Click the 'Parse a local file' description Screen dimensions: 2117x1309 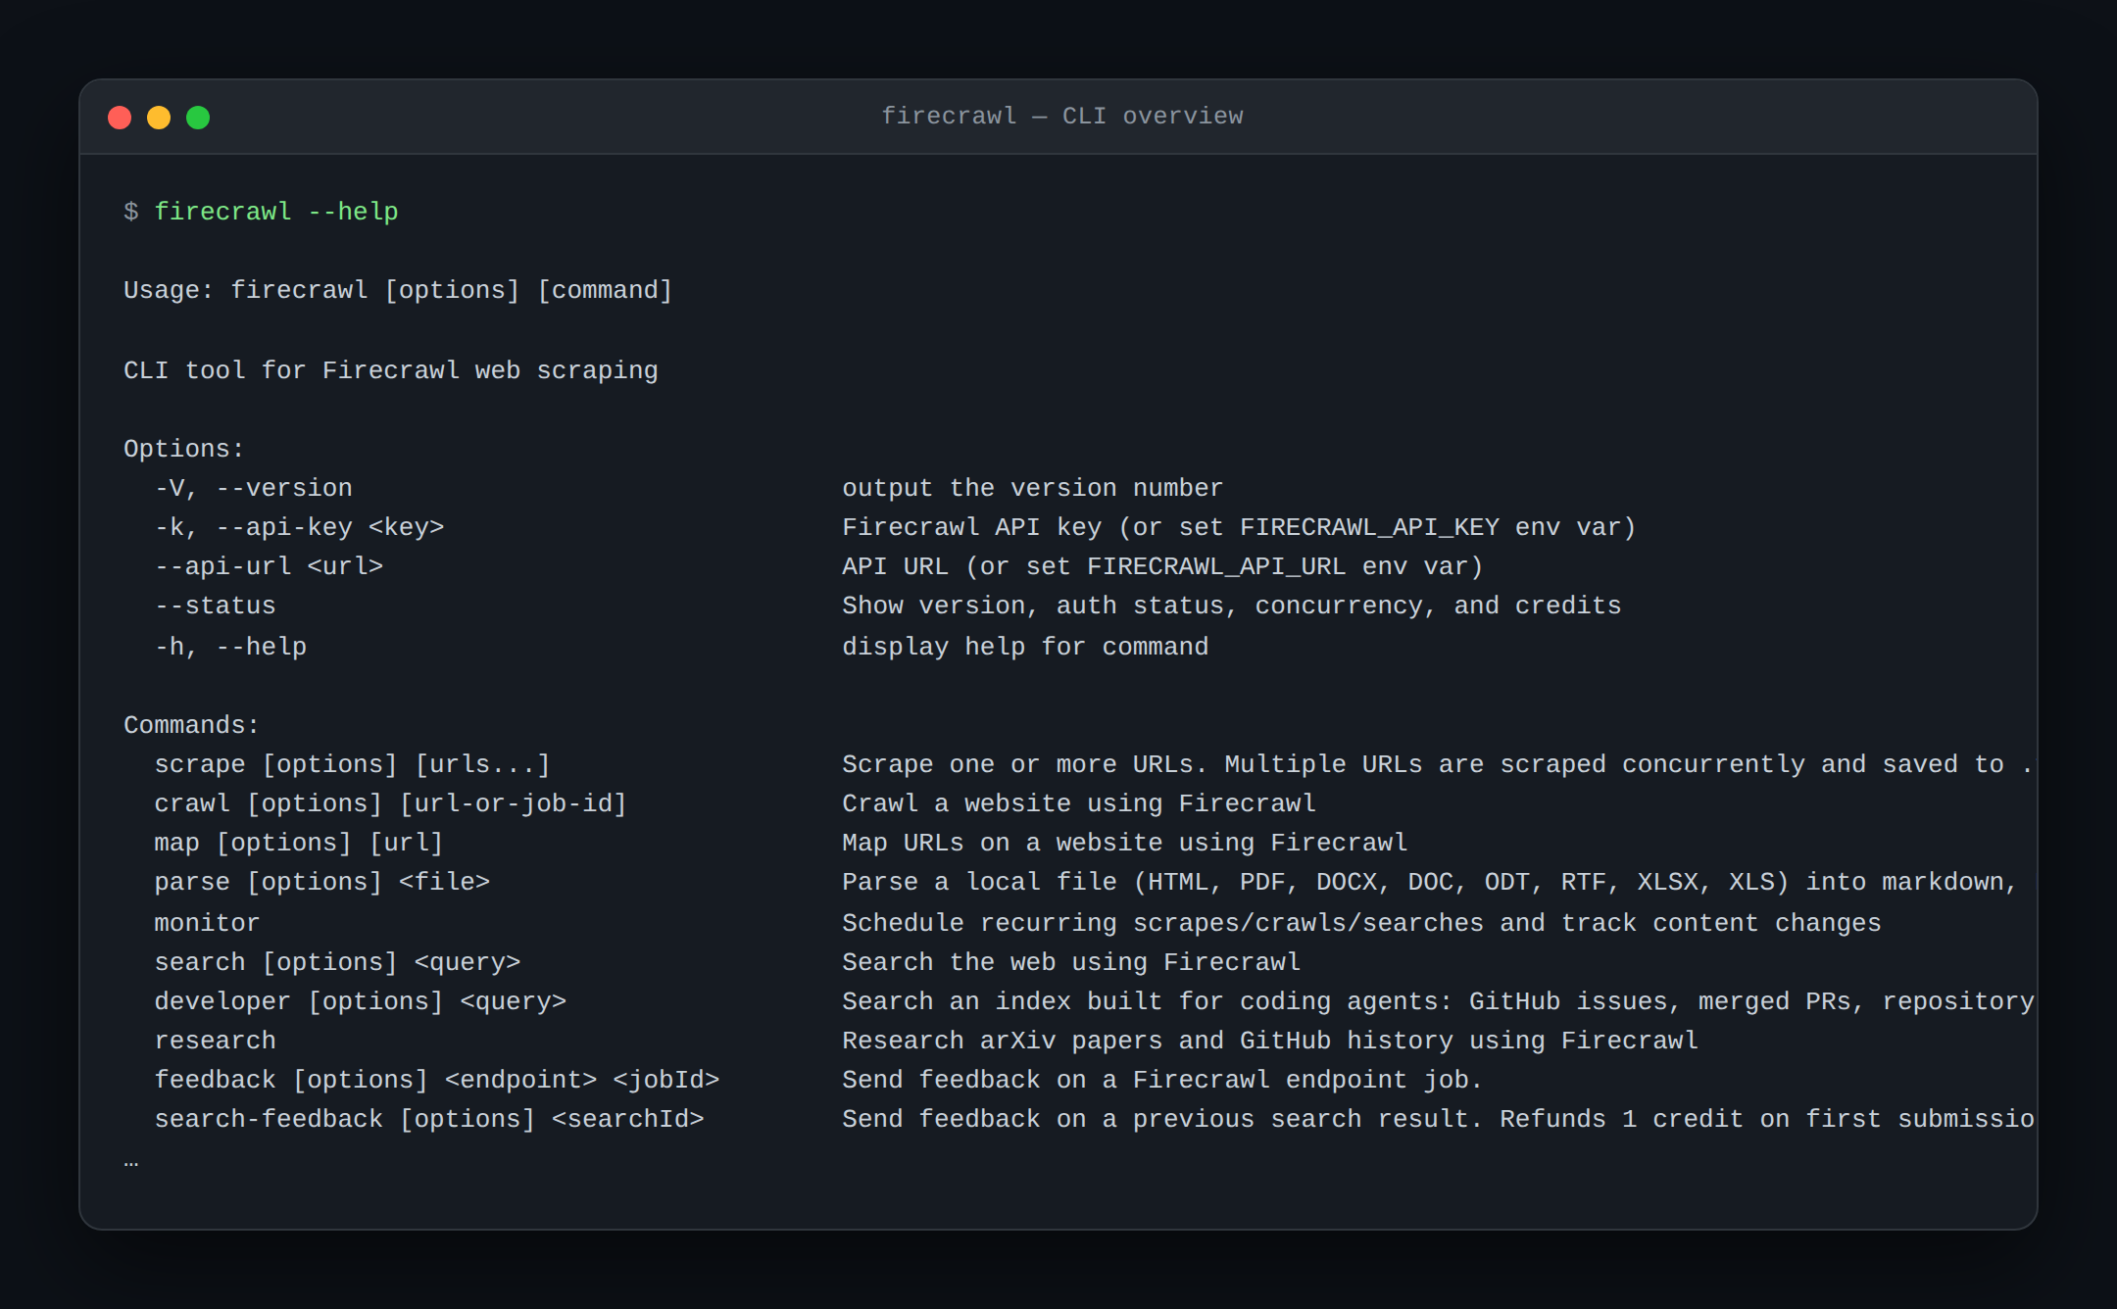click(x=1430, y=882)
